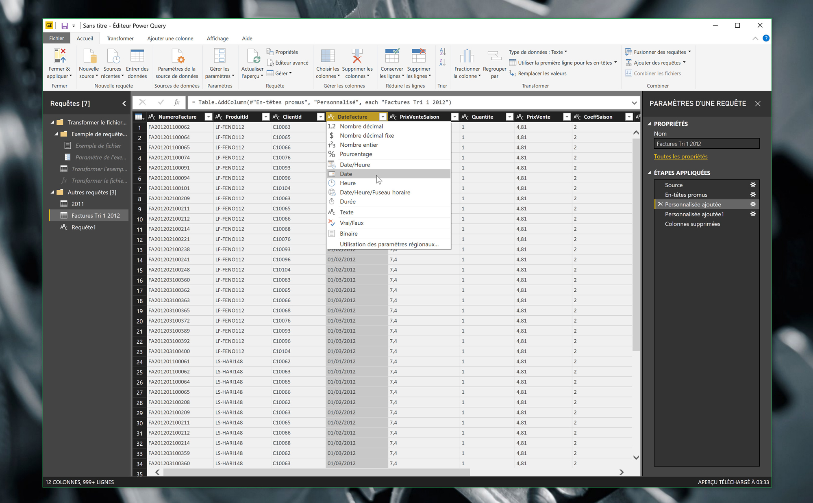Viewport: 813px width, 503px height.
Task: Click the formula bar text
Action: [x=321, y=102]
